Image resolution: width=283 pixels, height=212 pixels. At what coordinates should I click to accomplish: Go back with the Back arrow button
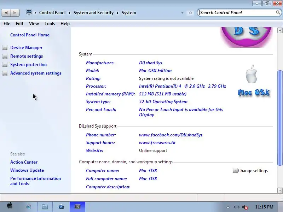point(6,13)
